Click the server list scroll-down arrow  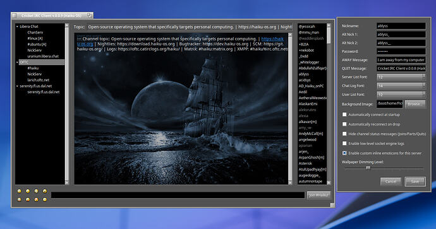pos(67,182)
